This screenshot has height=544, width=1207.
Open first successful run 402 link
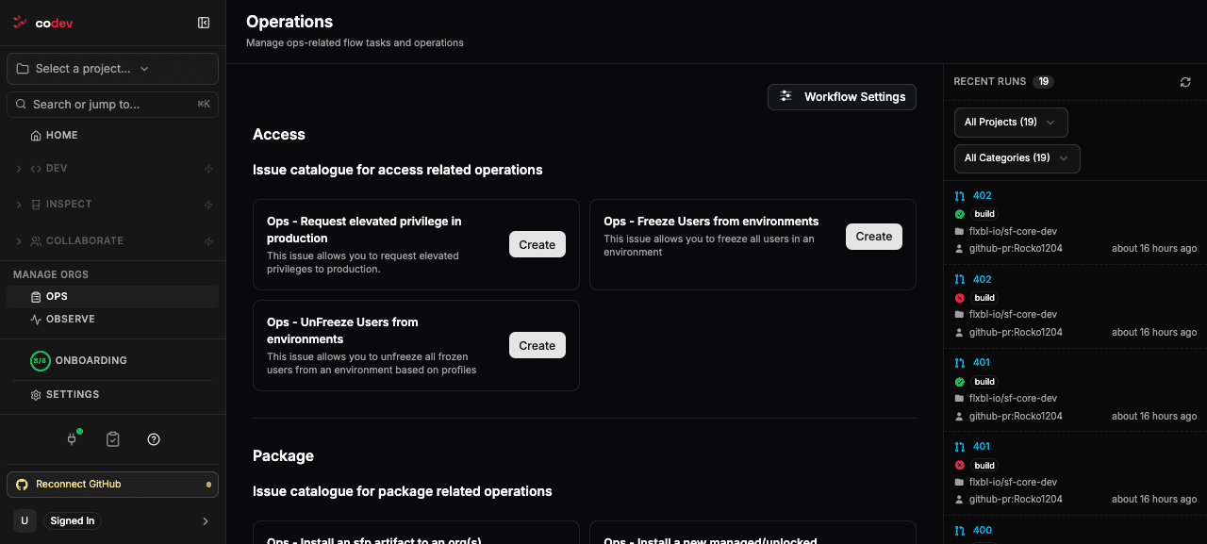[x=983, y=196]
